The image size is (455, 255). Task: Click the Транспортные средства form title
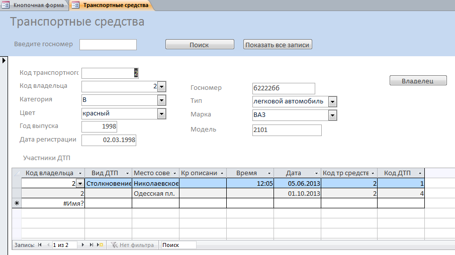[x=77, y=22]
